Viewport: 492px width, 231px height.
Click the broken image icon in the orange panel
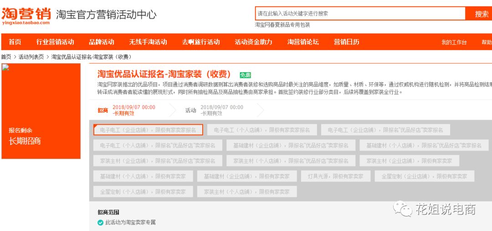[5, 67]
